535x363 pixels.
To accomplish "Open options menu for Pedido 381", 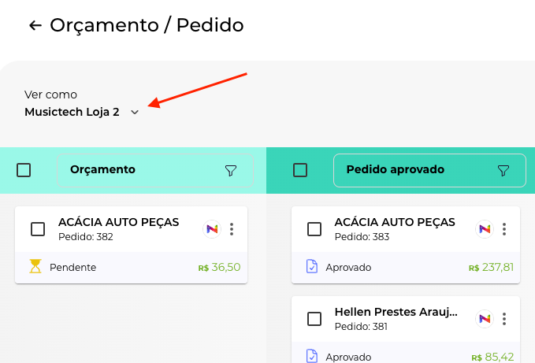I will [x=504, y=319].
